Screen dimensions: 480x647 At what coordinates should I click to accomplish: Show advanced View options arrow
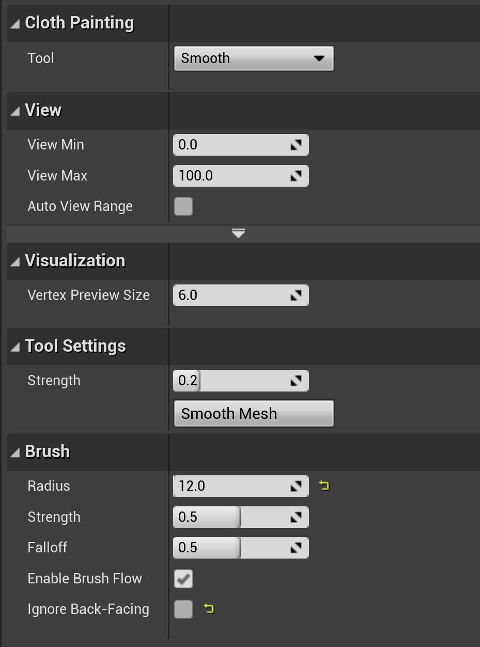[x=238, y=234]
